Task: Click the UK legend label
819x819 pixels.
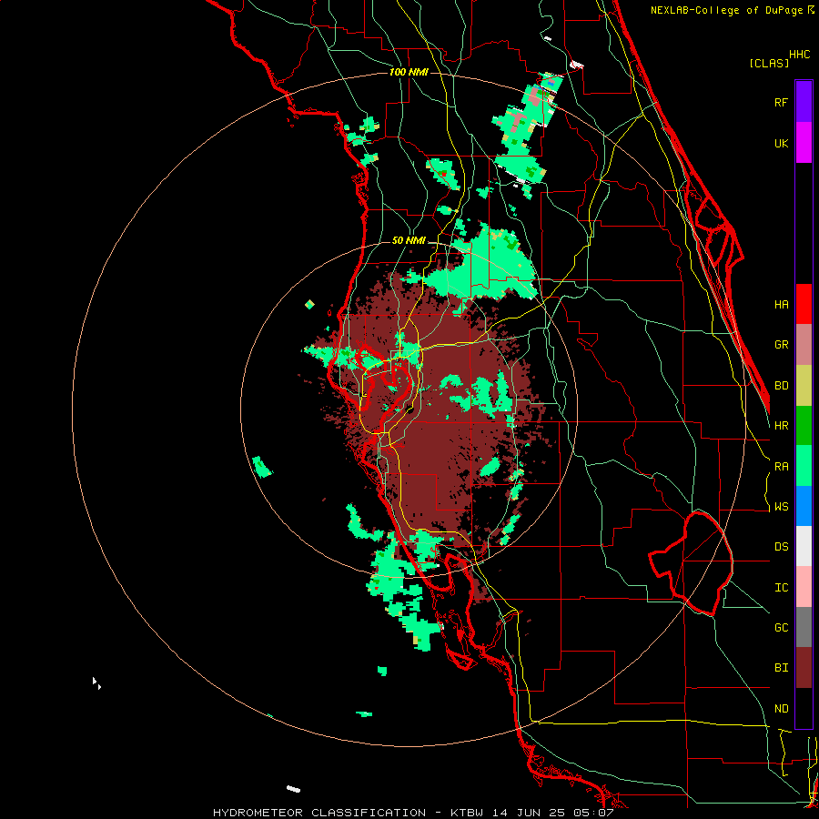Action: tap(781, 144)
